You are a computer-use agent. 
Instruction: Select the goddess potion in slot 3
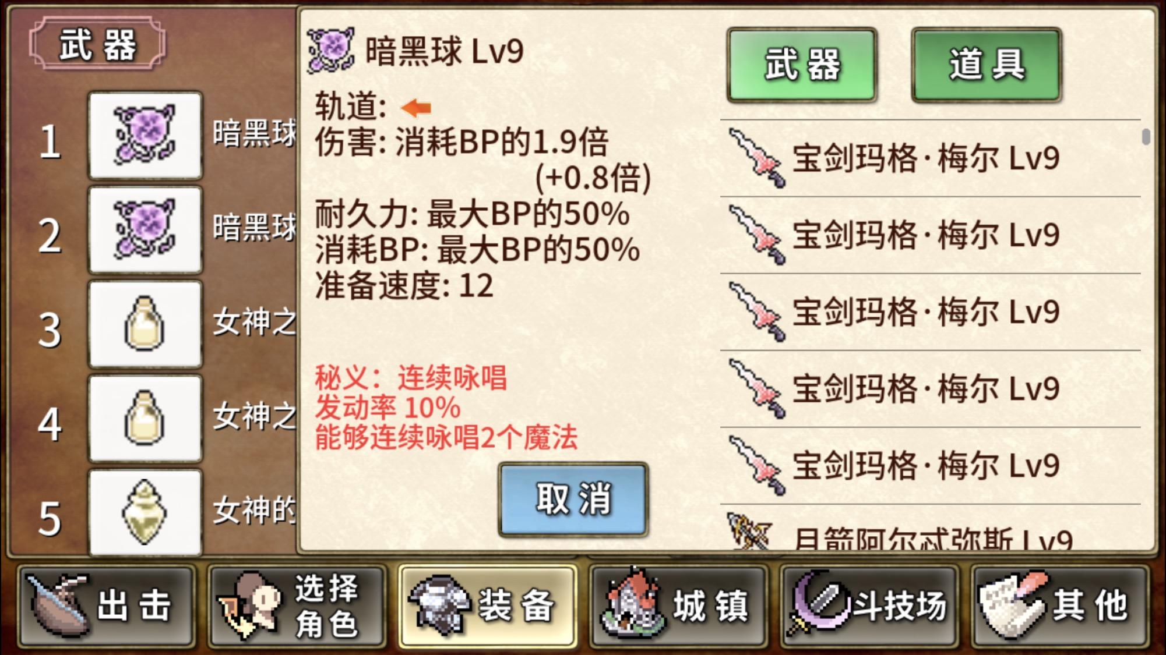point(145,324)
